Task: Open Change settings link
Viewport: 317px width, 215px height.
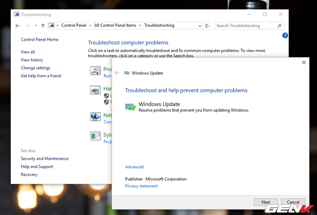Action: coord(36,68)
